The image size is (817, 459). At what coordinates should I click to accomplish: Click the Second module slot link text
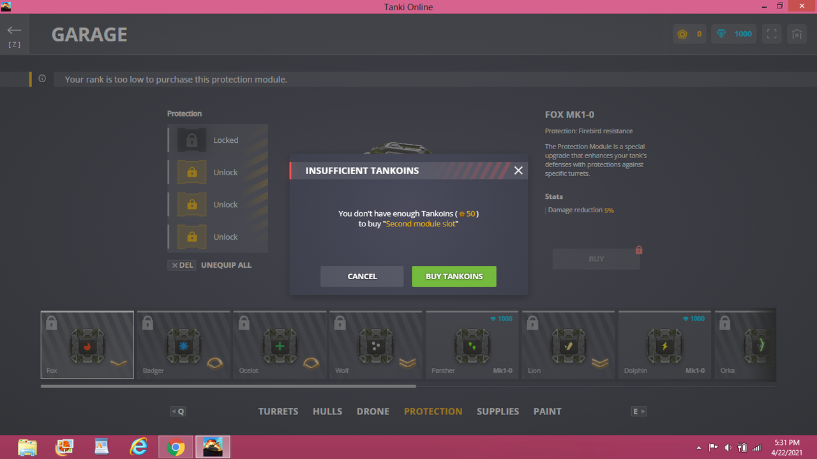[421, 224]
